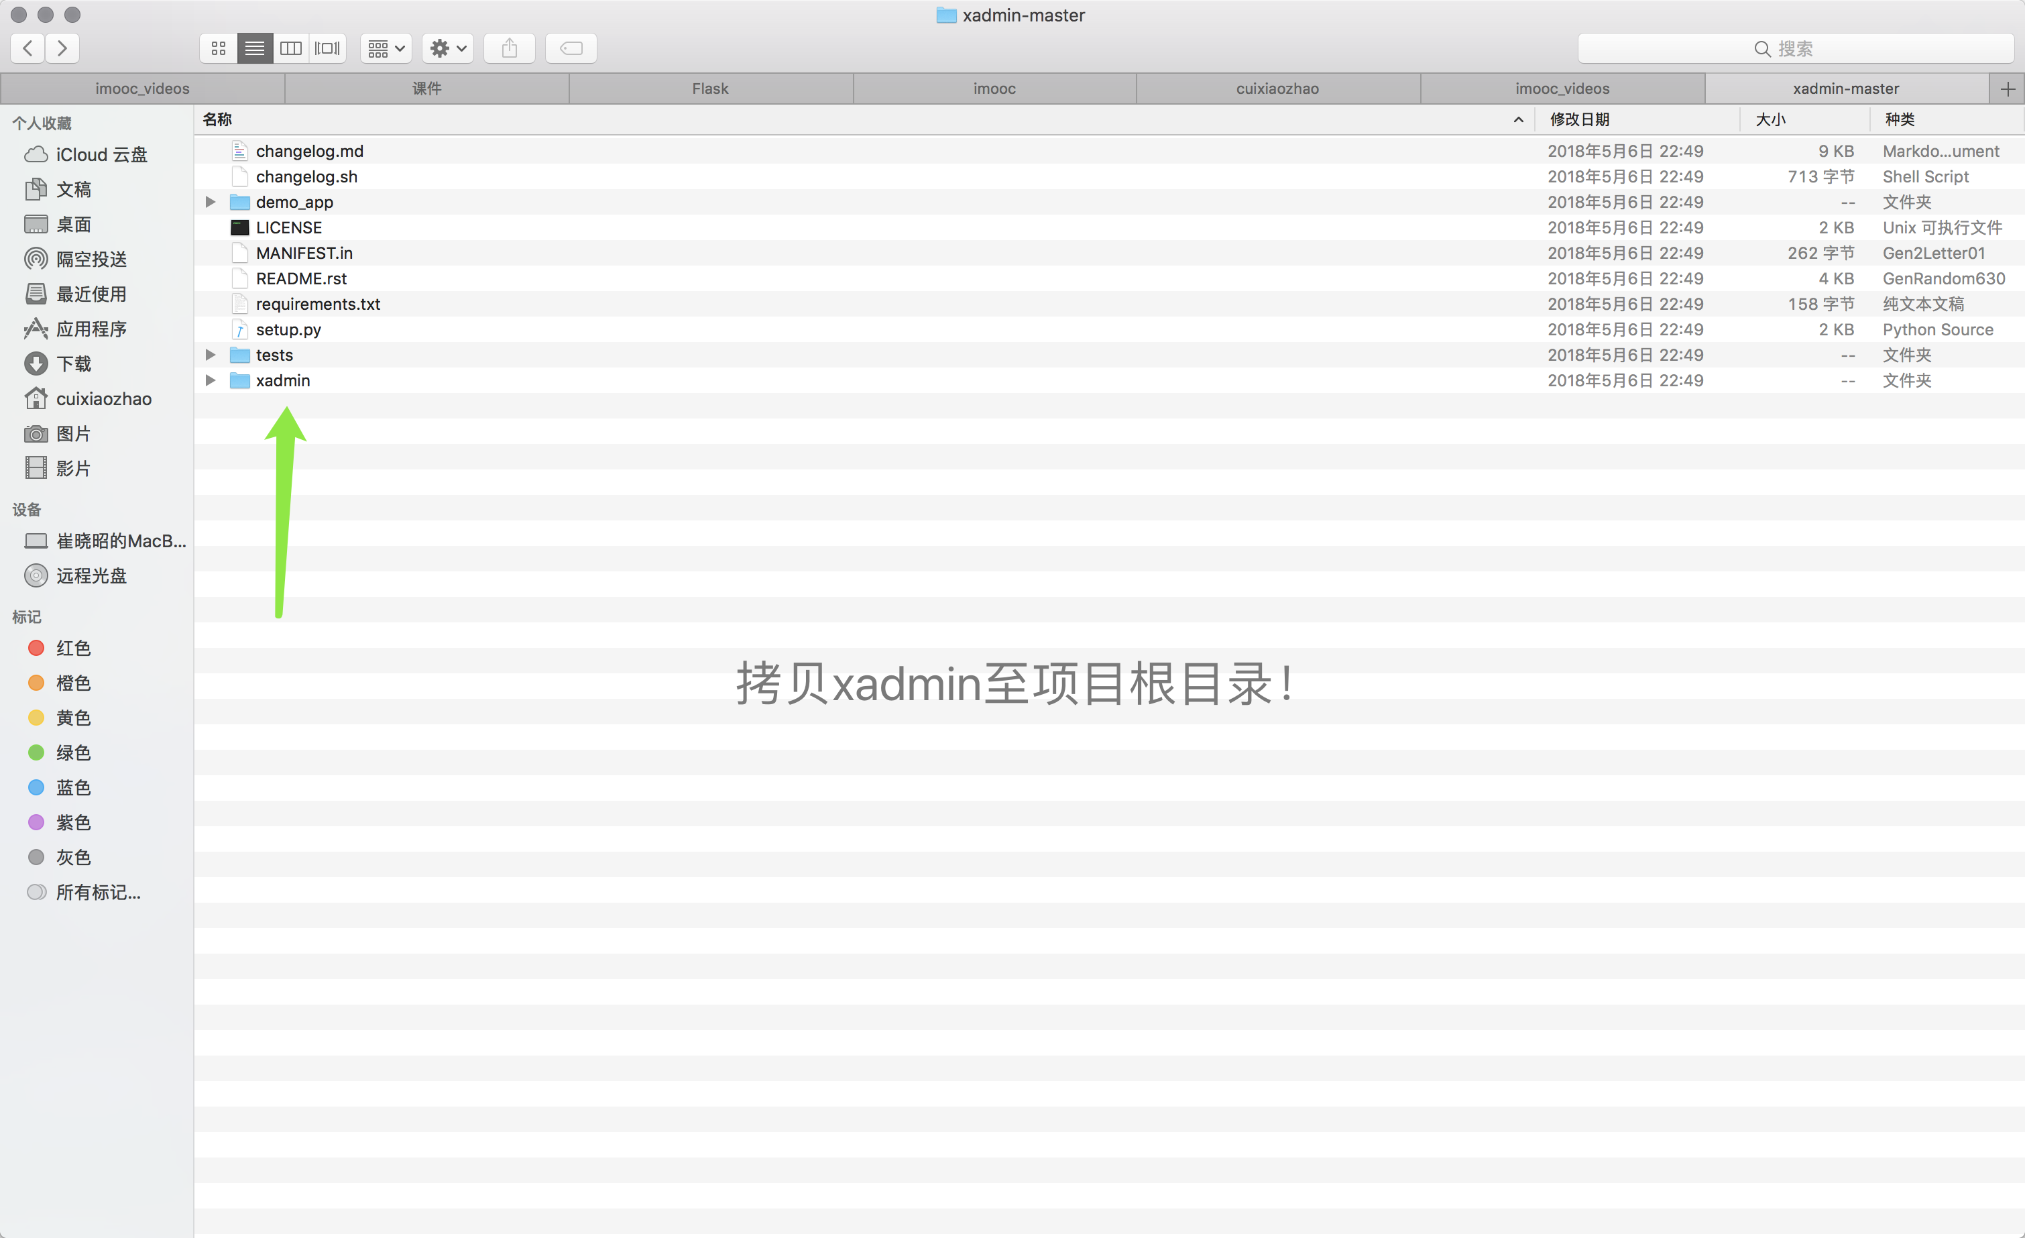Add a new tab with plus button
Image resolution: width=2025 pixels, height=1238 pixels.
(x=2007, y=88)
